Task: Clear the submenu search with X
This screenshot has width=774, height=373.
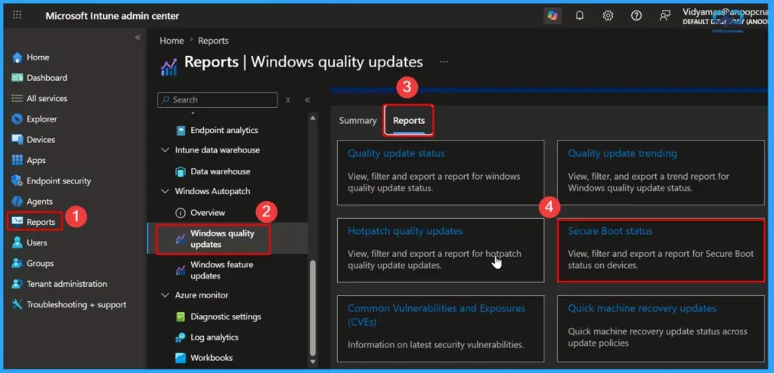Action: click(x=288, y=100)
